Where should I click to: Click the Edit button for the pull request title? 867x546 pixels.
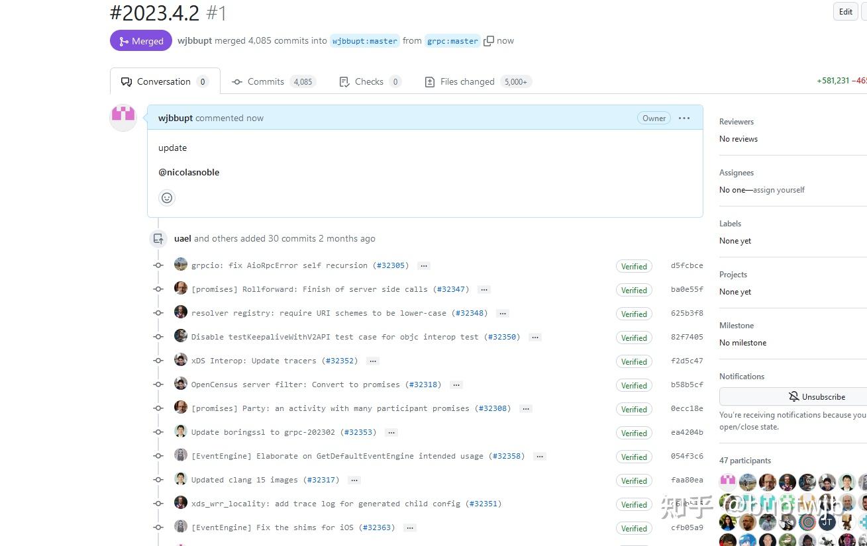844,11
